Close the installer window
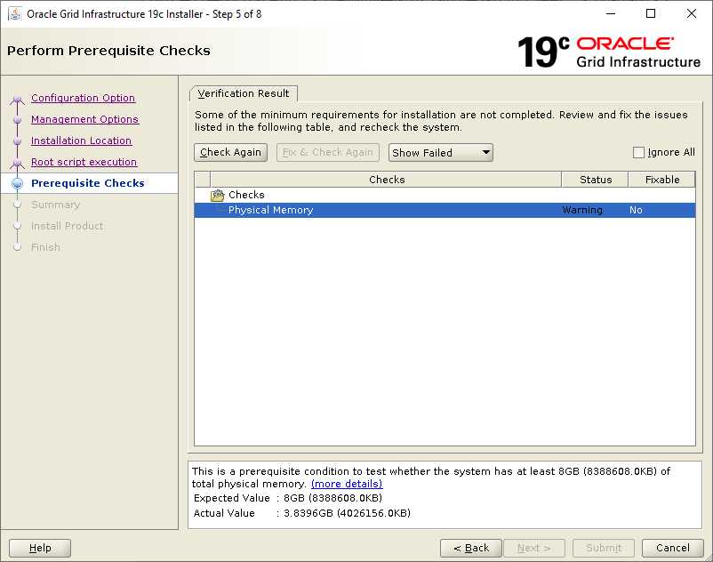This screenshot has height=562, width=713. point(691,13)
